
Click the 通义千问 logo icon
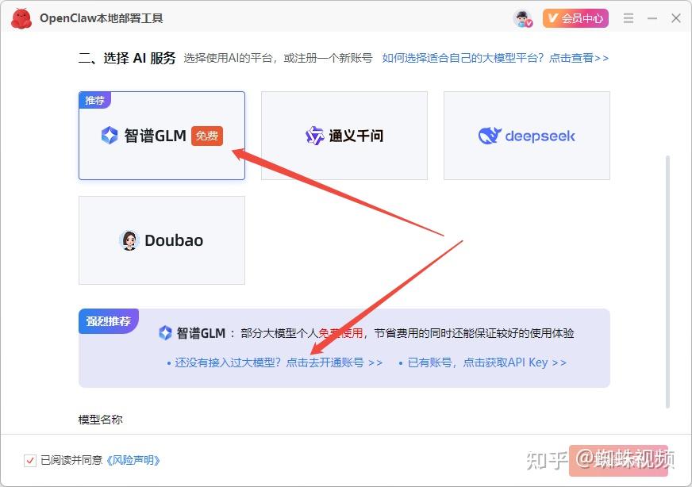tap(315, 136)
